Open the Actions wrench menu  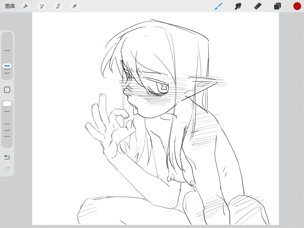25,6
